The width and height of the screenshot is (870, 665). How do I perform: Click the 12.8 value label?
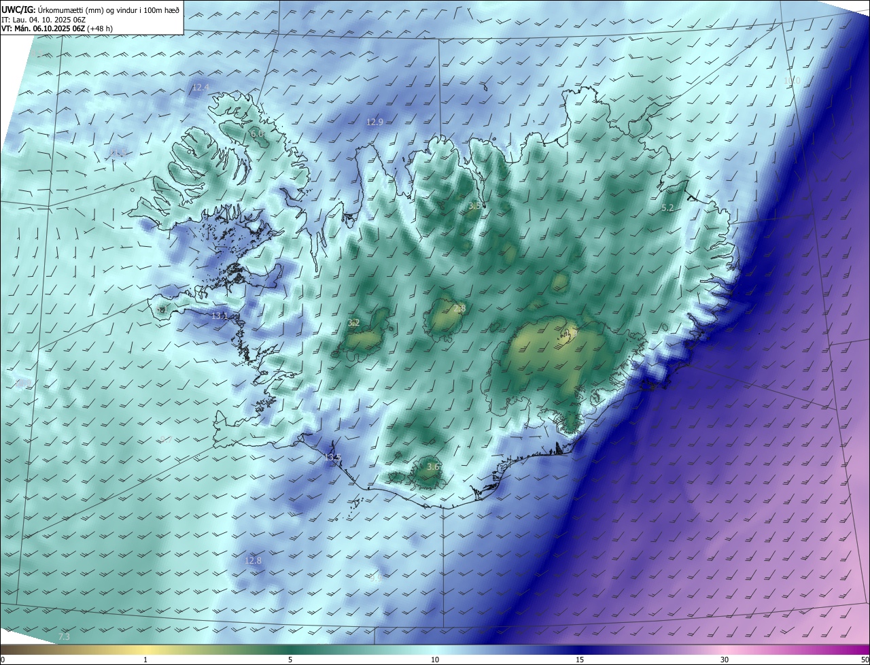click(x=253, y=560)
